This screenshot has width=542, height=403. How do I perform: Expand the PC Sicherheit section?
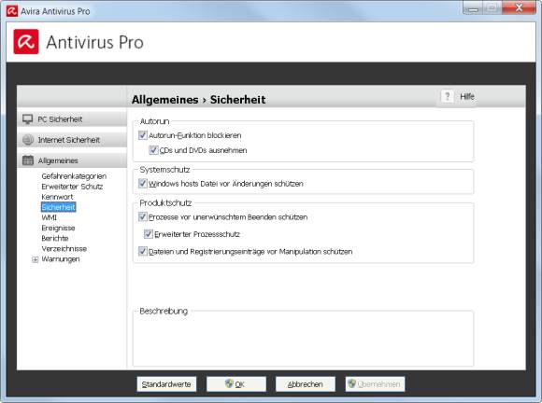(x=72, y=119)
